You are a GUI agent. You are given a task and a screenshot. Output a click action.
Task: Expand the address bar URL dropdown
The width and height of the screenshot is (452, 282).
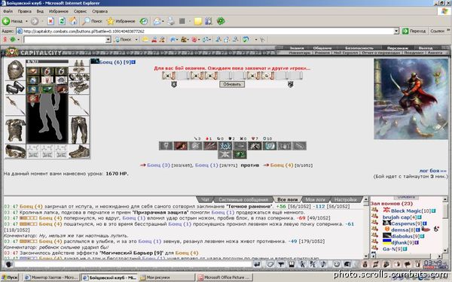click(x=396, y=31)
